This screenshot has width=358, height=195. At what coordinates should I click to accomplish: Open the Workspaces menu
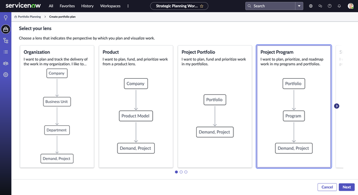point(110,6)
